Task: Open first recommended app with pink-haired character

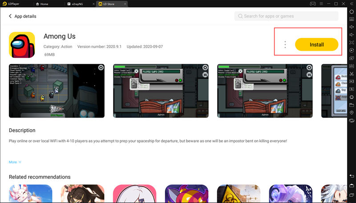Action: coord(31,194)
